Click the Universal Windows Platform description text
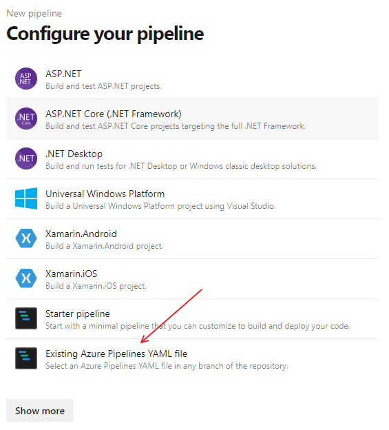 tap(160, 206)
